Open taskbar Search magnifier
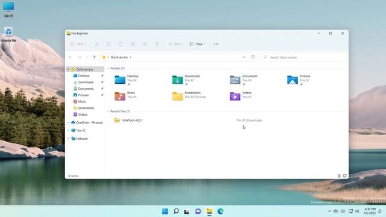 point(176,211)
